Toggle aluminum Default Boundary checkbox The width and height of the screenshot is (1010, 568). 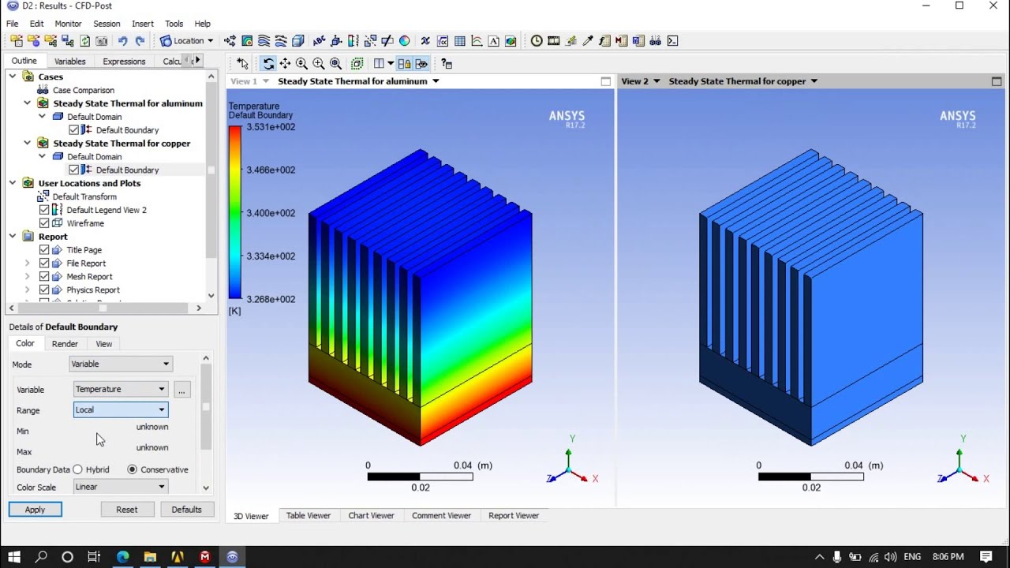pos(74,130)
